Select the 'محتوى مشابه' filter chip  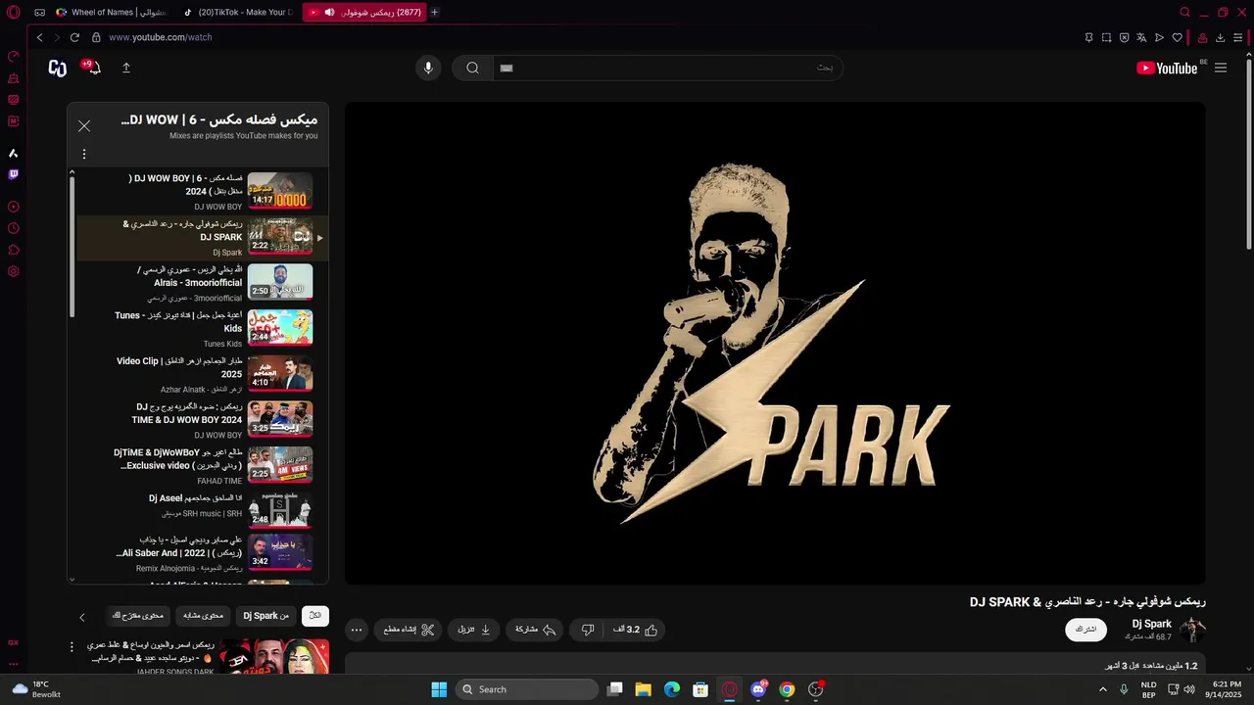pos(204,616)
